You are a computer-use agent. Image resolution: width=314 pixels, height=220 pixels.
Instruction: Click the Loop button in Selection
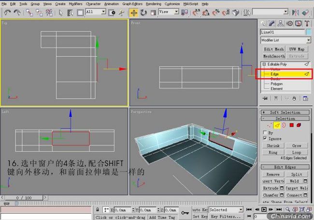click(x=297, y=152)
